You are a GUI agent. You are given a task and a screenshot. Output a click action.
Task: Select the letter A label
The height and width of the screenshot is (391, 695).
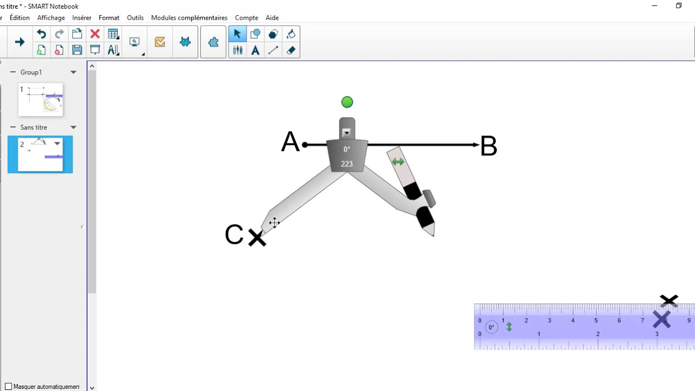coord(290,142)
